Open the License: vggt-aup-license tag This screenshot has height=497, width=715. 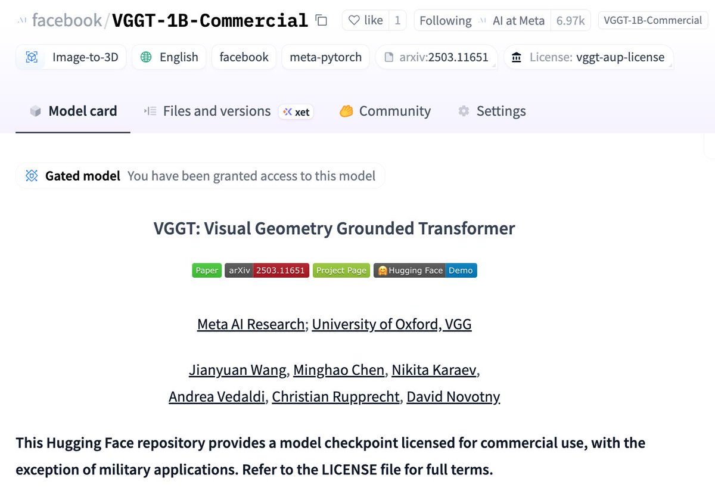[589, 57]
